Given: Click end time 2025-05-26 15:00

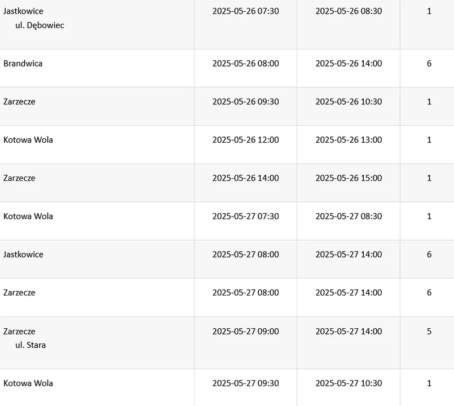Looking at the screenshot, I should (349, 178).
